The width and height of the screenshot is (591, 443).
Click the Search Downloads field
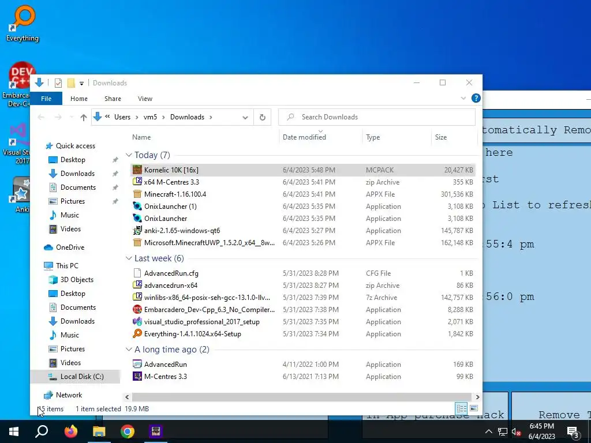click(x=377, y=117)
